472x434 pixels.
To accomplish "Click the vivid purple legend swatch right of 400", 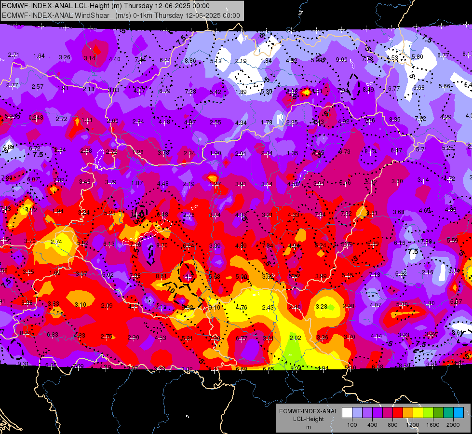I will coord(378,413).
